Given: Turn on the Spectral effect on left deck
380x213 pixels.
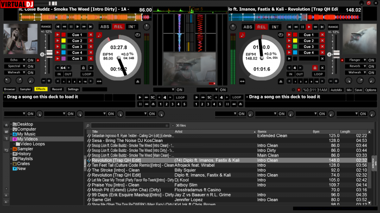Looking at the screenshot, I should click(x=30, y=66).
